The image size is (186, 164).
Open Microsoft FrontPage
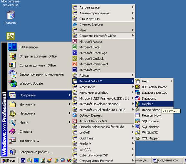103,53
